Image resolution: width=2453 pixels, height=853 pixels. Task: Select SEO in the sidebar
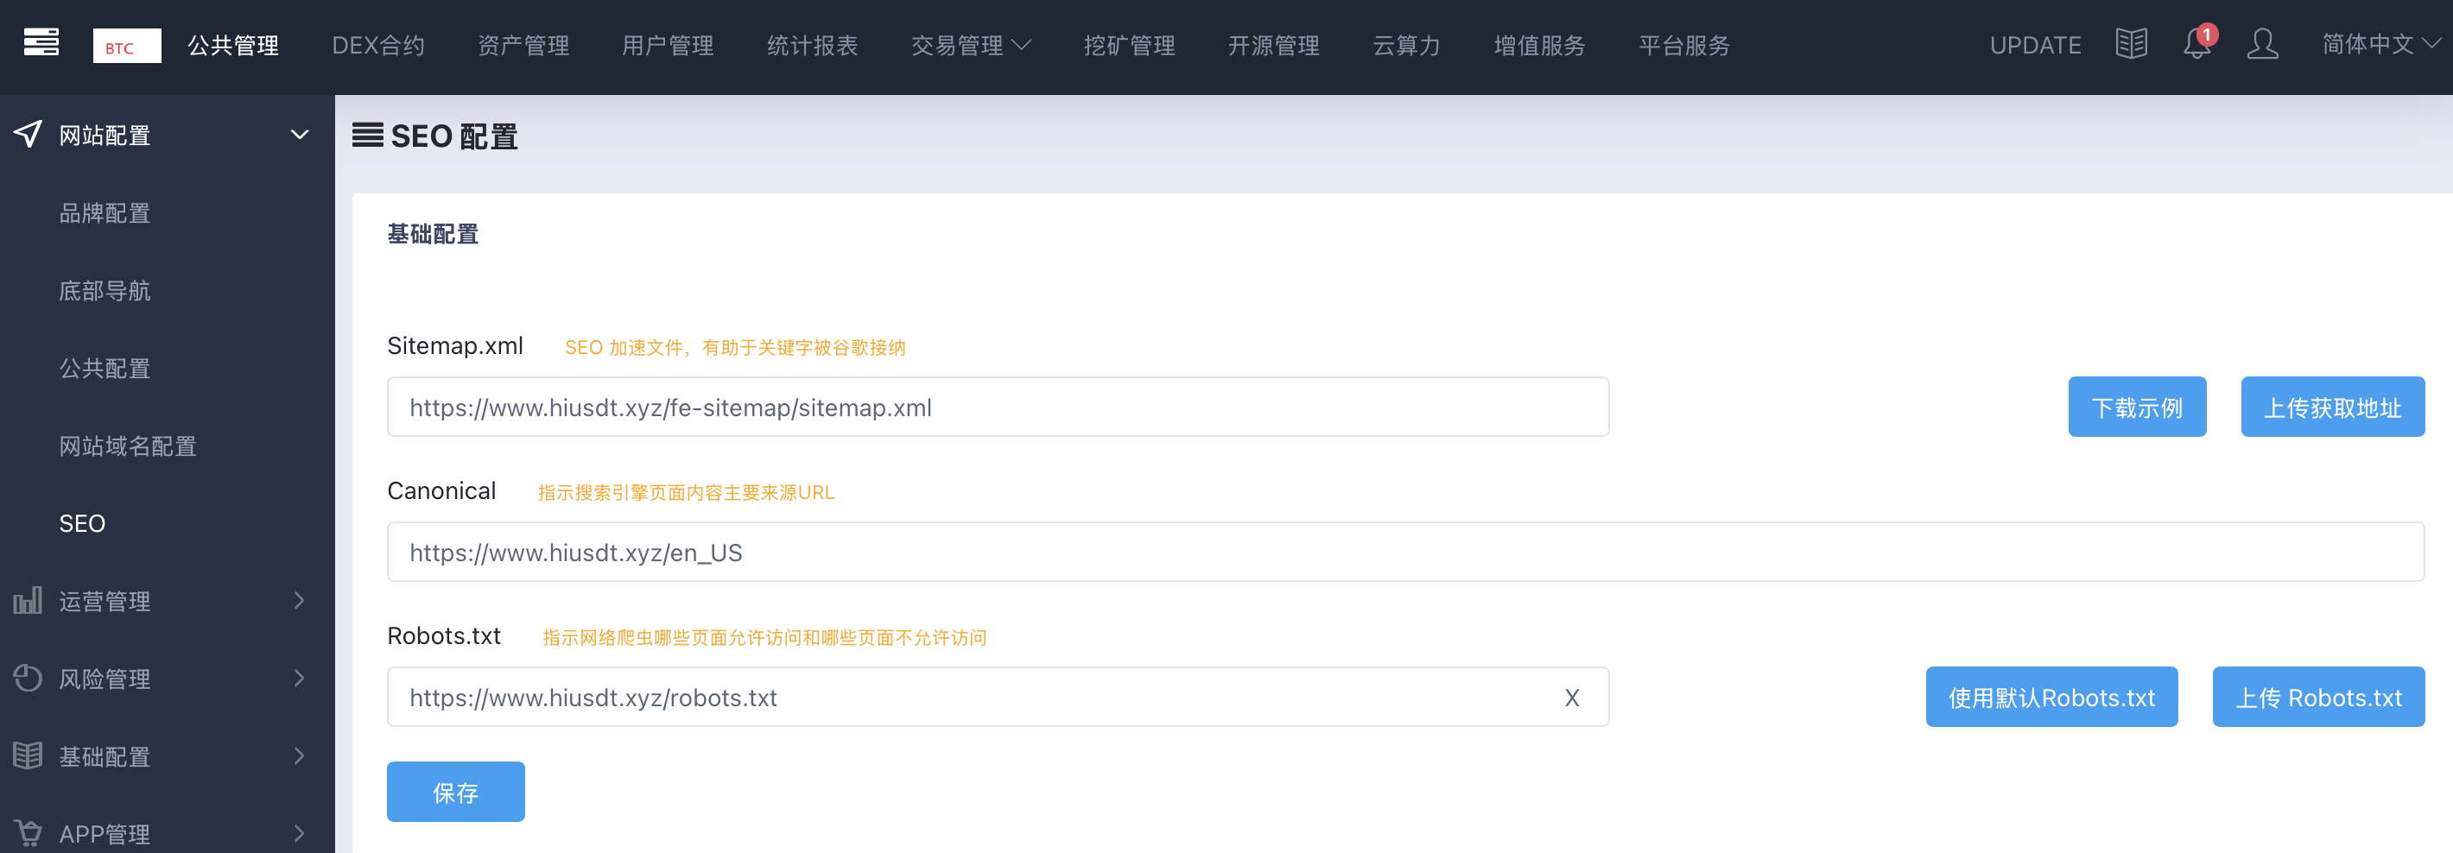coord(82,523)
